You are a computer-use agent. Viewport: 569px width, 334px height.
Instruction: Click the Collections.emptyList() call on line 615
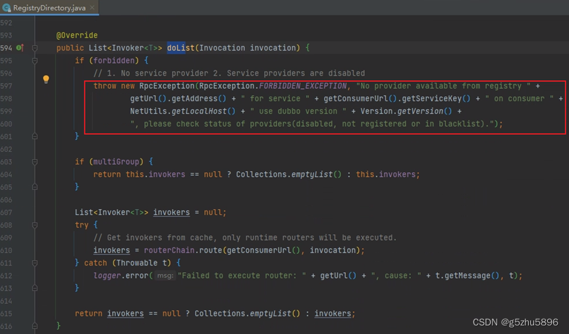247,314
